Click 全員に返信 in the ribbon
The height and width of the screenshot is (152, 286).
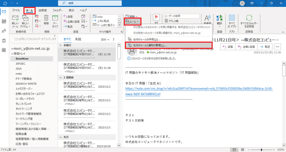(71, 21)
